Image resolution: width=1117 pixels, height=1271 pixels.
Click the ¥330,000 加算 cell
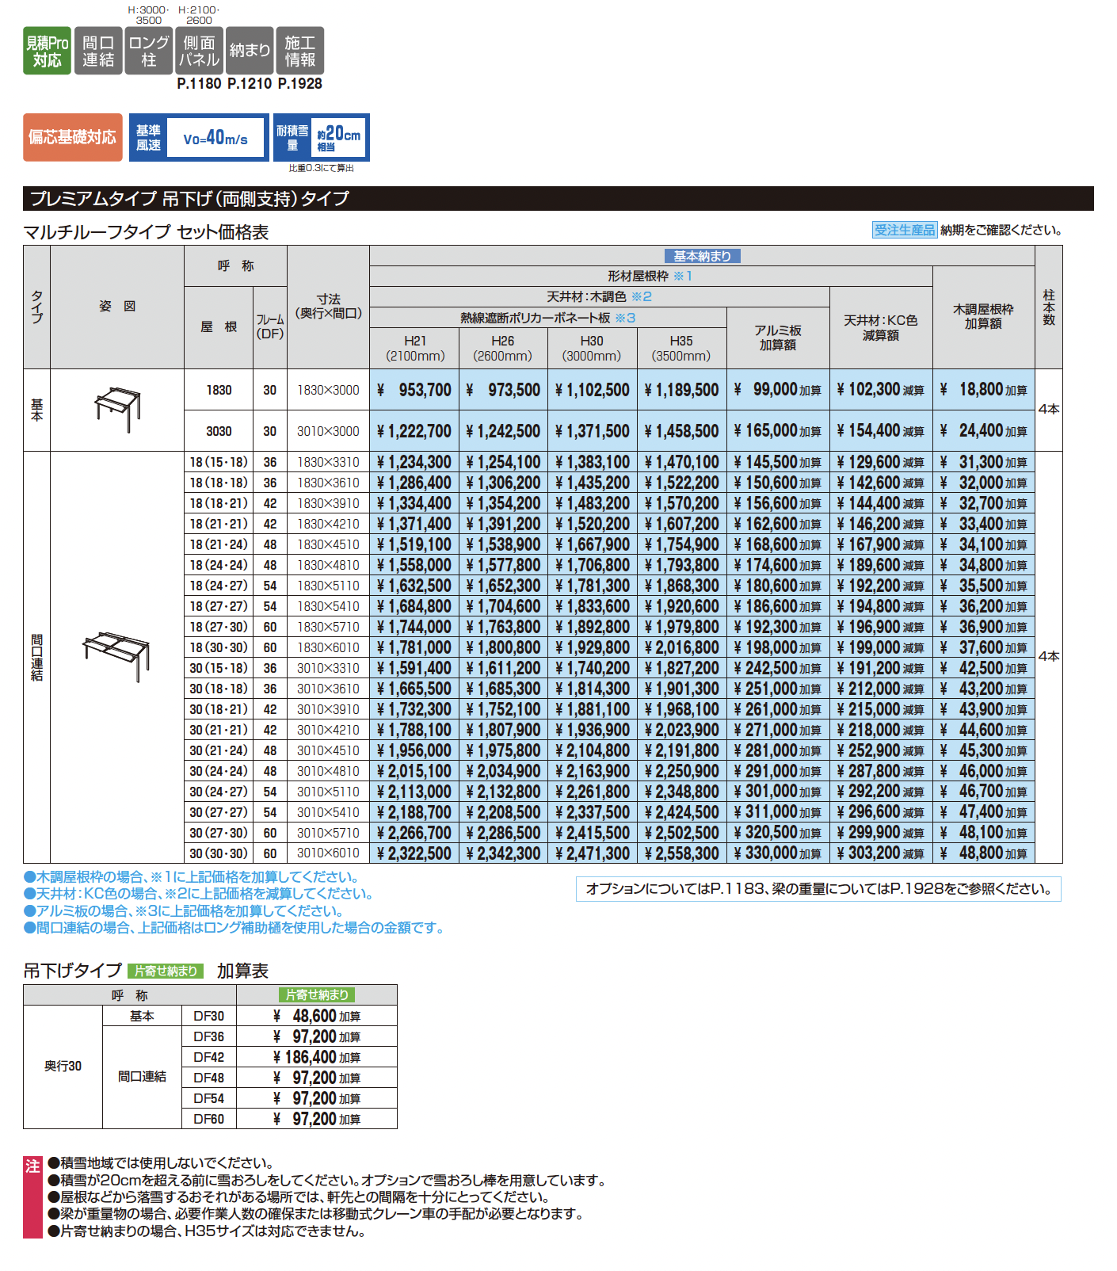point(778,853)
